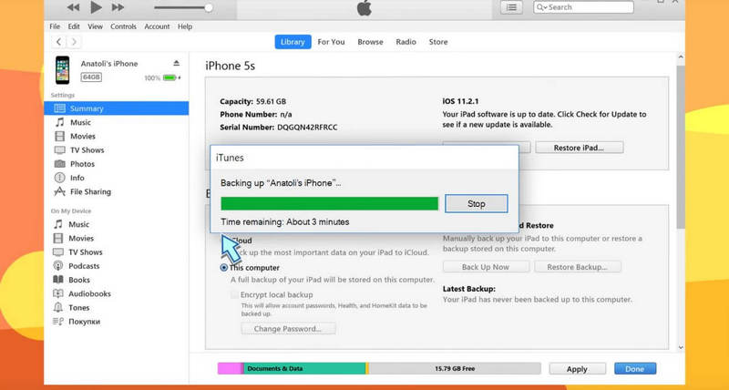
Task: Open Movies under Settings
Action: (x=82, y=136)
